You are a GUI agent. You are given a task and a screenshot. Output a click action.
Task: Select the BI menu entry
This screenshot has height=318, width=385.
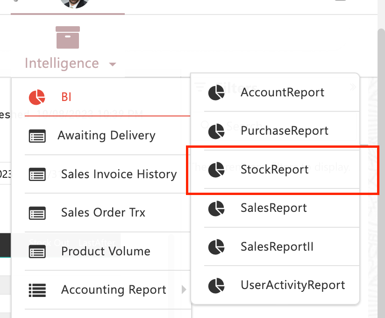[66, 97]
